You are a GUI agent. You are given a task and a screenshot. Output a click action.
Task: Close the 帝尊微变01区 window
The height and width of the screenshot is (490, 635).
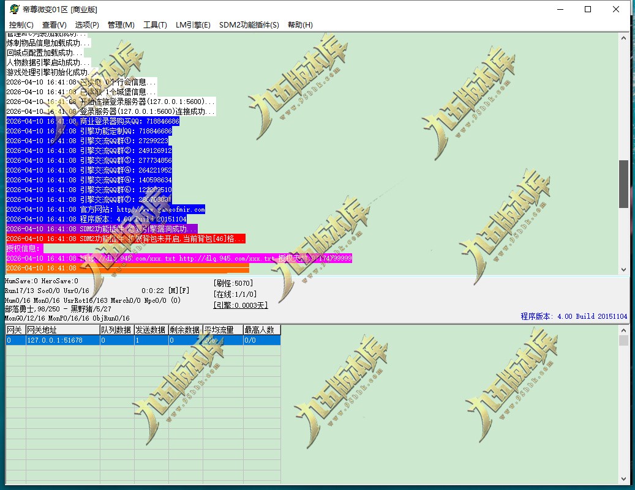616,9
